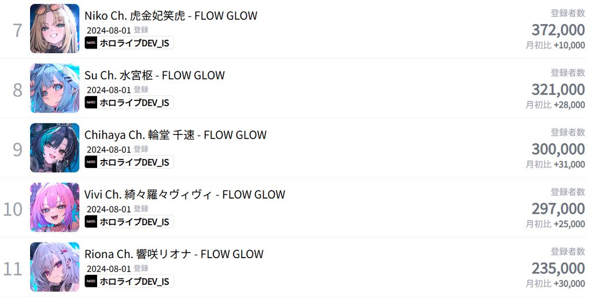The height and width of the screenshot is (298, 592).
Task: Click ホロライブDEV_IS tag under Riona Ch.
Action: tap(129, 281)
